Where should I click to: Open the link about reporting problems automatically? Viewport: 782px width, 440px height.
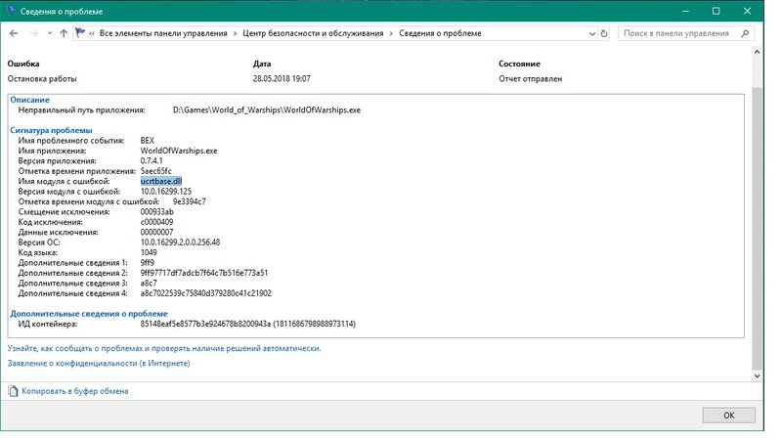coord(164,348)
